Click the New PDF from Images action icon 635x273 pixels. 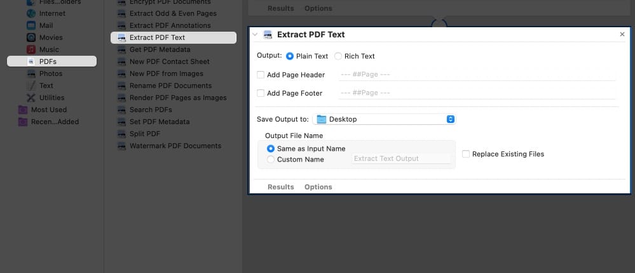click(121, 74)
